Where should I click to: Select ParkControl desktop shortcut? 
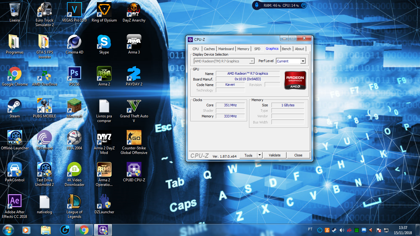[15, 172]
